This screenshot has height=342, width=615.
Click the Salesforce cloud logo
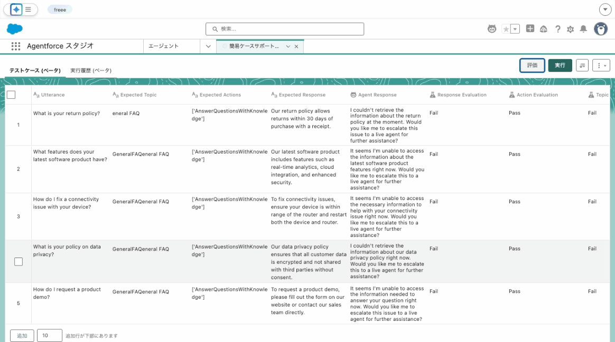pos(15,29)
